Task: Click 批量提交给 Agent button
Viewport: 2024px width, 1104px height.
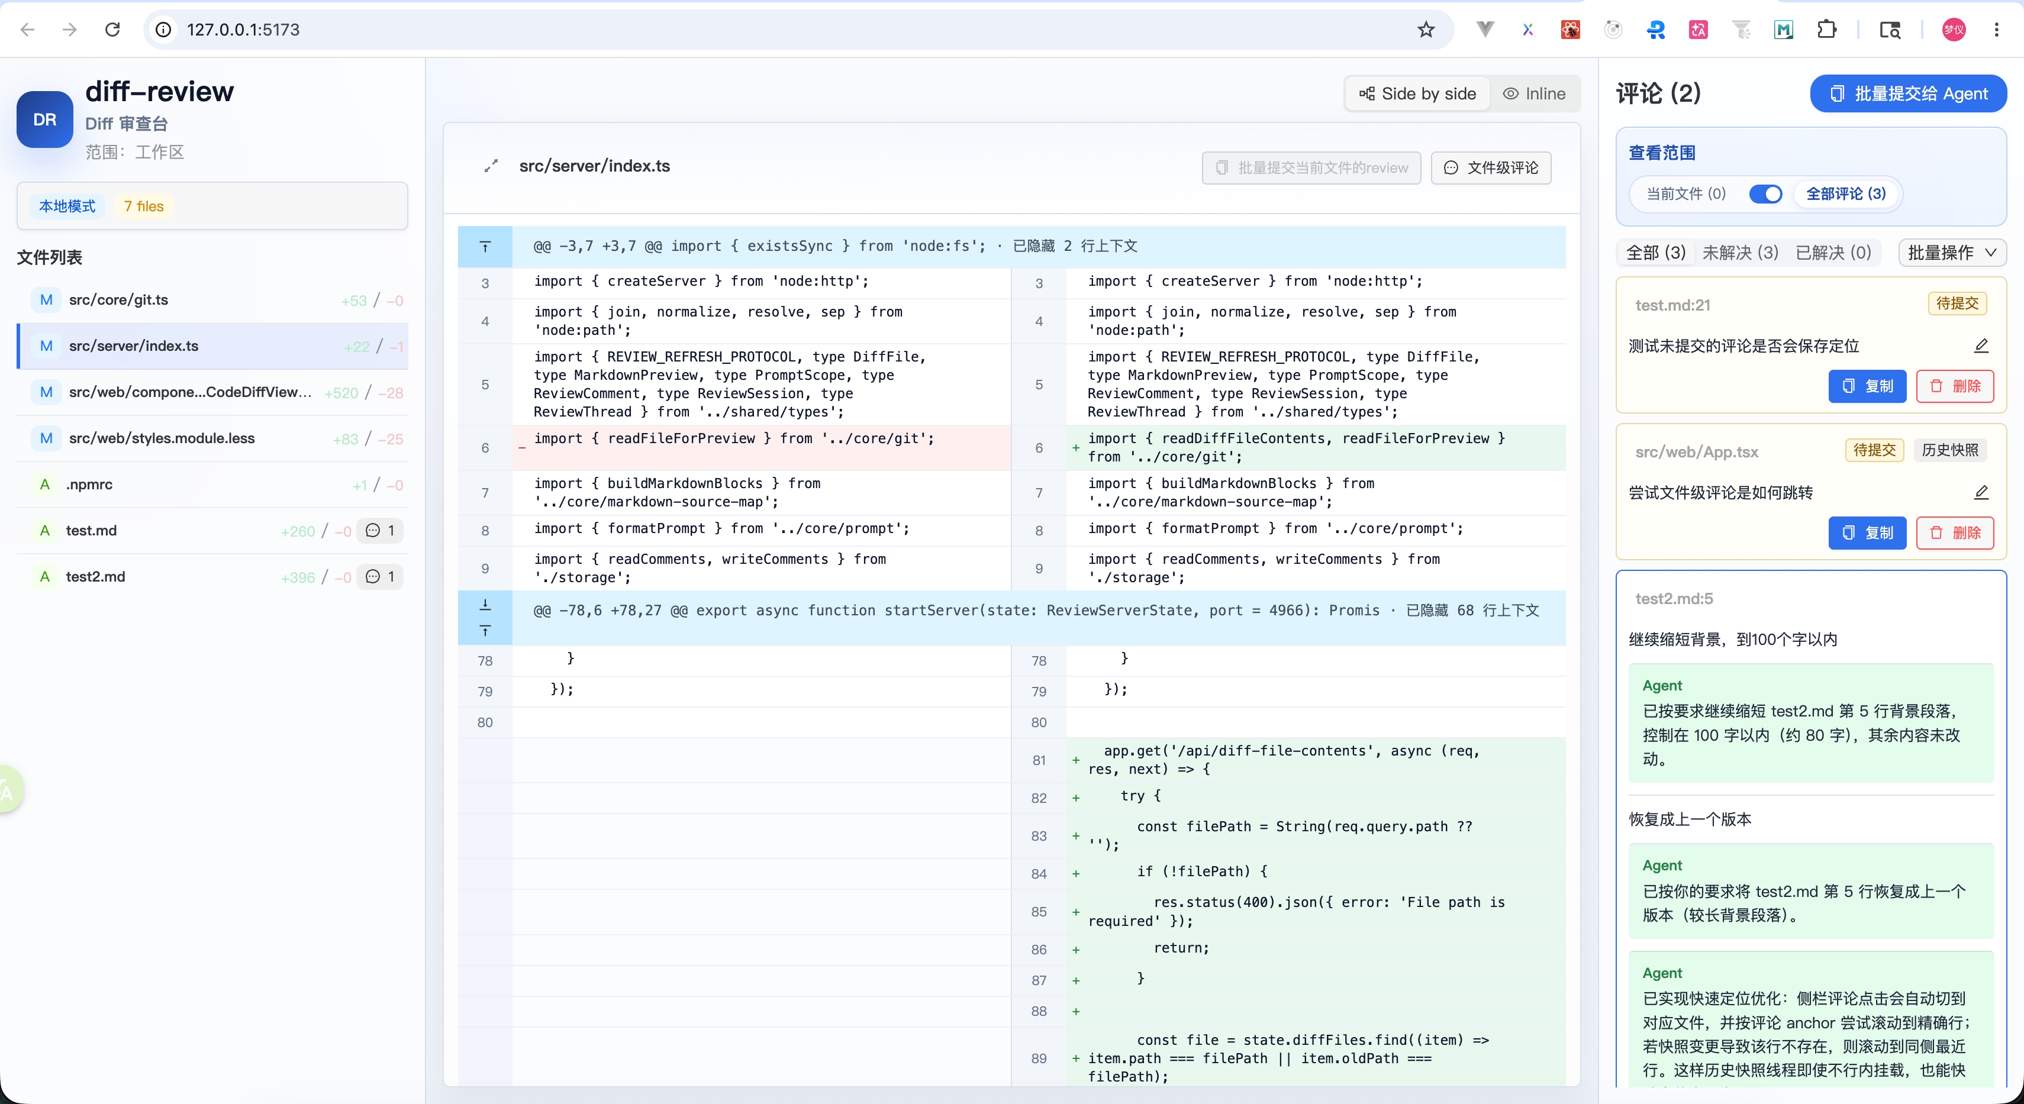Action: (x=1908, y=94)
